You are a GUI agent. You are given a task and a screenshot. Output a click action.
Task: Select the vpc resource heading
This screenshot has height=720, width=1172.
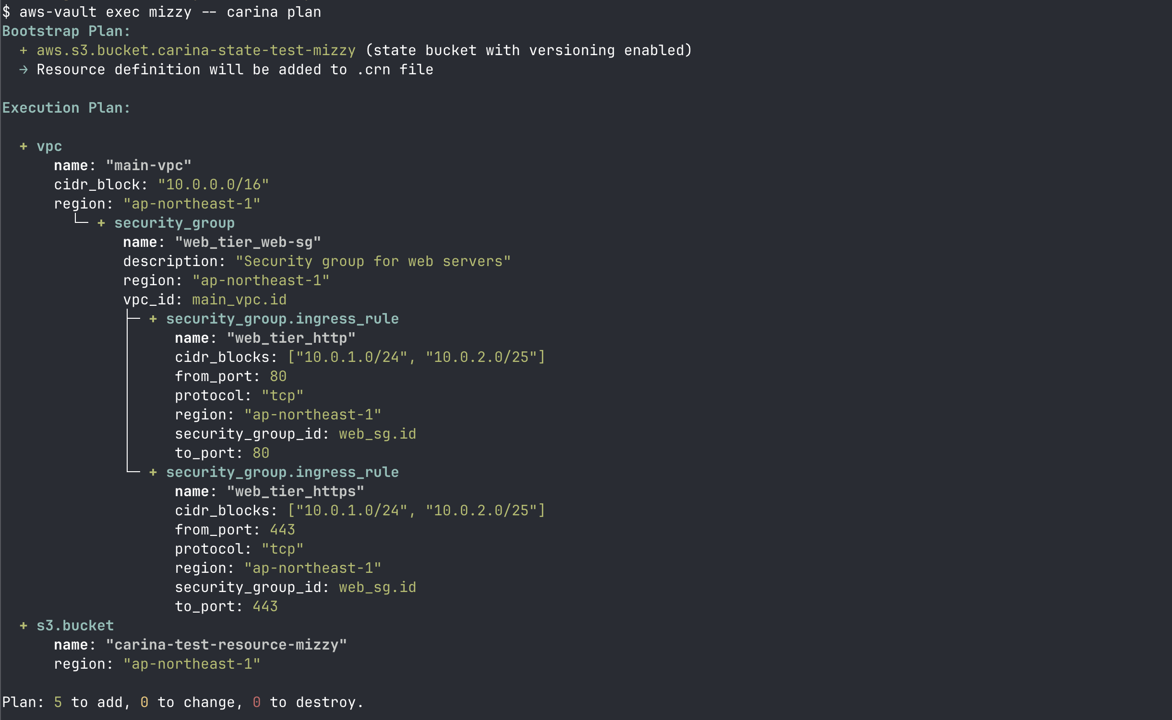tap(49, 146)
